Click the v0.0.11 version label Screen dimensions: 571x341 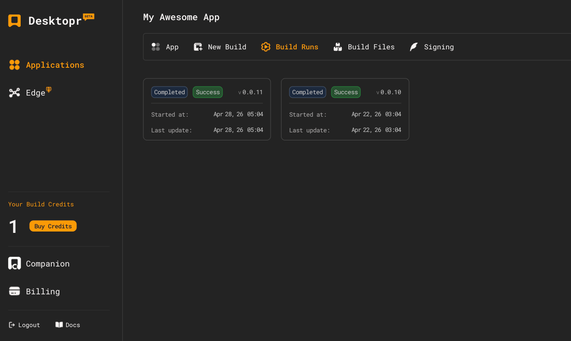(x=250, y=92)
